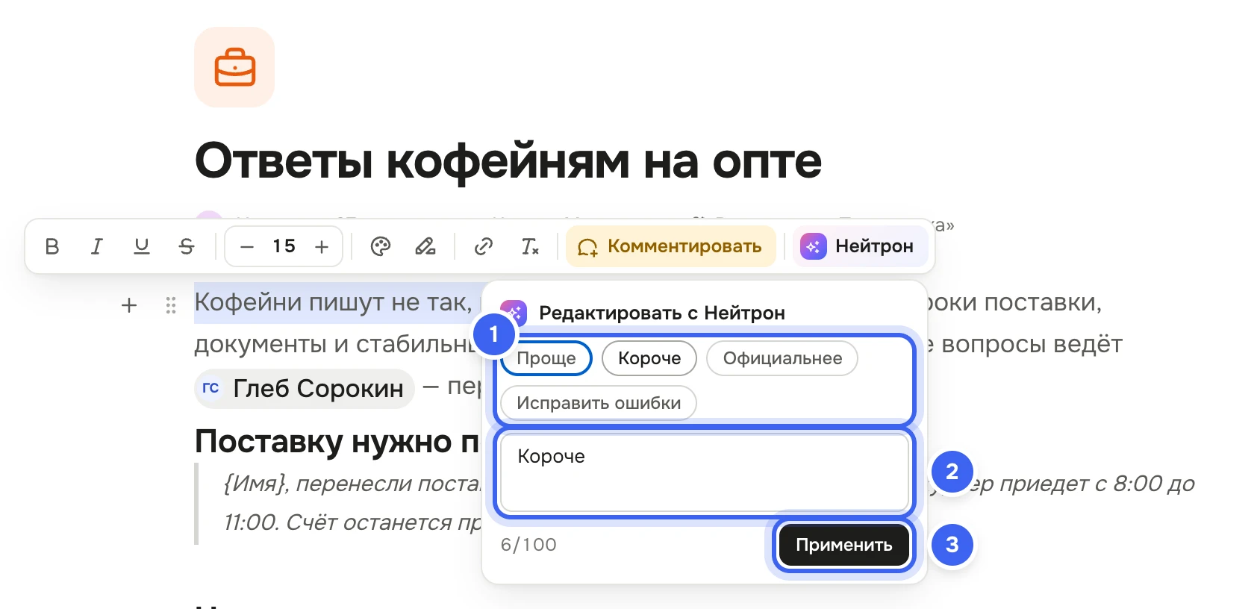Choose the Короче rewrite option
Screen dimensions: 1257x609
coord(649,358)
